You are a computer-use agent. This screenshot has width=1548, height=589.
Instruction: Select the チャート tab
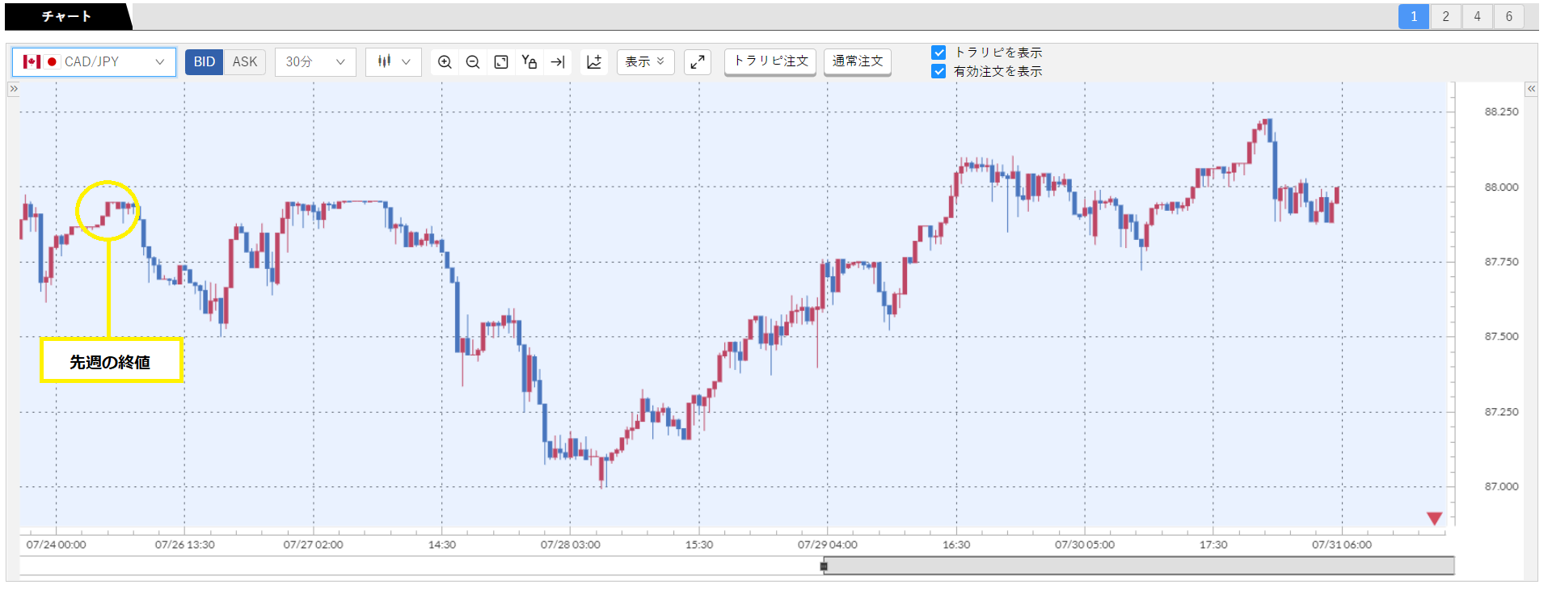click(67, 16)
